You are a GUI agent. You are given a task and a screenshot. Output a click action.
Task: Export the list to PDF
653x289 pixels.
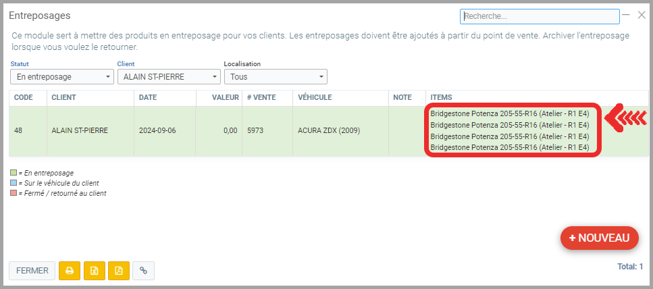coord(119,271)
